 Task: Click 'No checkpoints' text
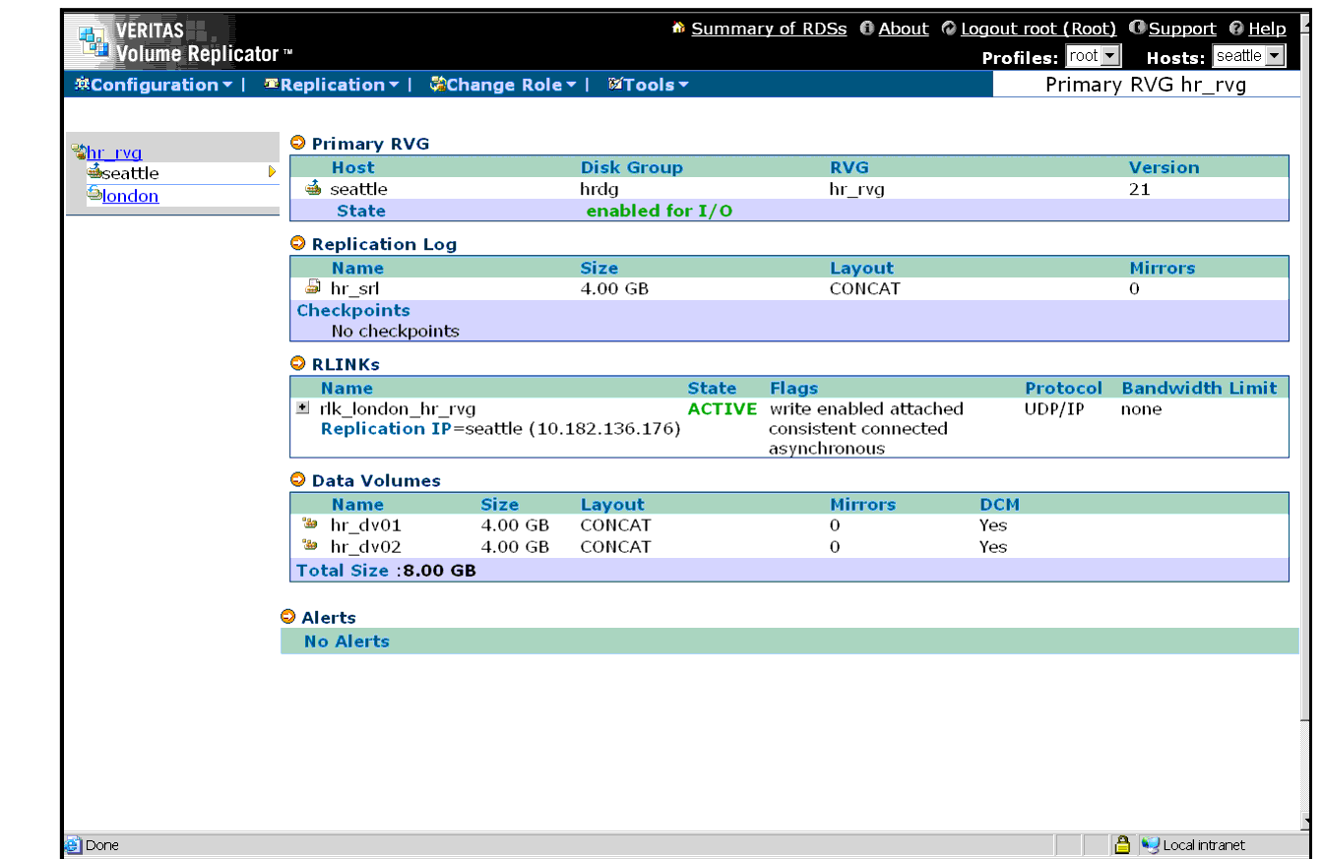tap(396, 331)
